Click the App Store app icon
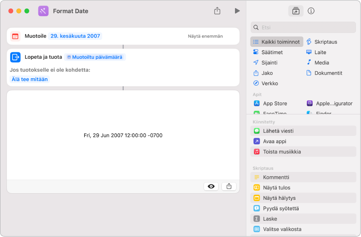This screenshot has height=237, width=361. pyautogui.click(x=256, y=103)
